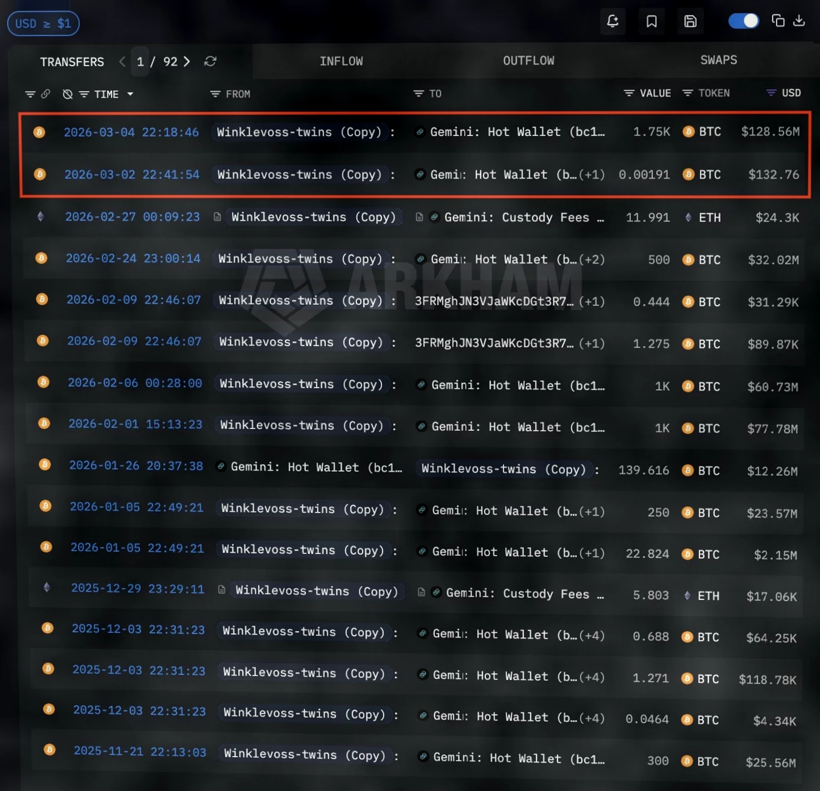Click the 22.824 value cell
Screen dimensions: 820x791
[x=647, y=553]
